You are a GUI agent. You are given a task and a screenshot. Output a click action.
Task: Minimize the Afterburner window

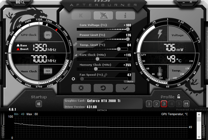pos(184,2)
